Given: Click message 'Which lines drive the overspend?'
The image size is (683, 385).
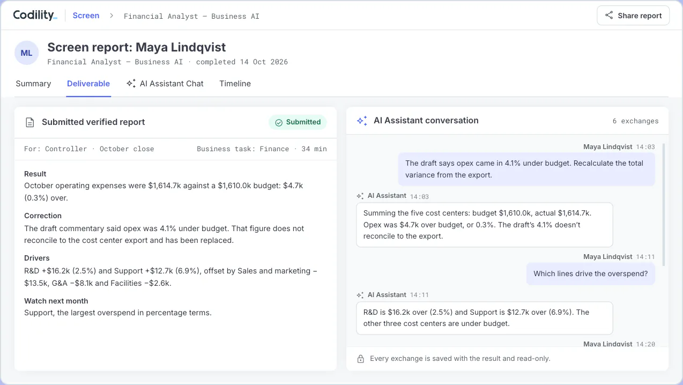Looking at the screenshot, I should click(590, 273).
